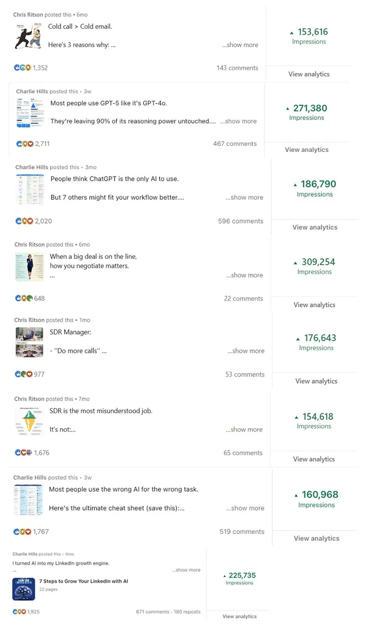Click reaction icons beside 2,711 count

pyautogui.click(x=25, y=144)
